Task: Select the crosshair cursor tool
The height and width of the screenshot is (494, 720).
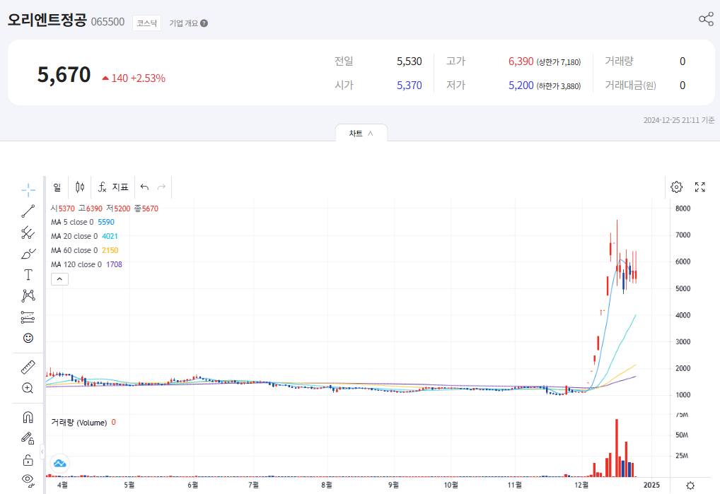Action: pyautogui.click(x=28, y=189)
